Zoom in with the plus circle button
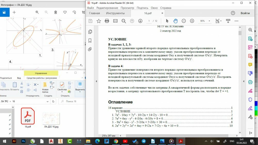The image size is (258, 145). [192, 21]
